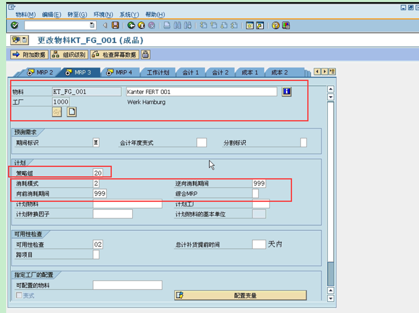Click the blue information icon beside Kanter FERT 001
Viewport: 419px width, 313px height.
click(x=286, y=91)
